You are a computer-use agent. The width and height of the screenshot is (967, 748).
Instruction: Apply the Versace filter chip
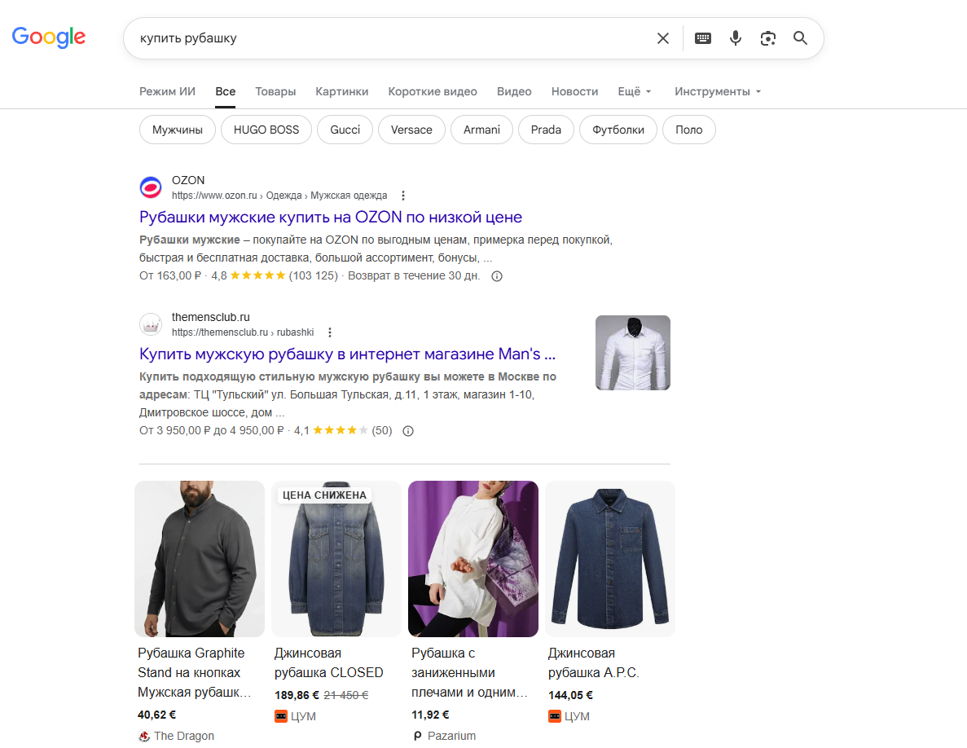pos(411,130)
